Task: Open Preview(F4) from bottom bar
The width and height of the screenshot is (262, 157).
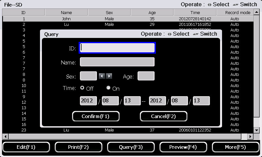Action: [183, 147]
